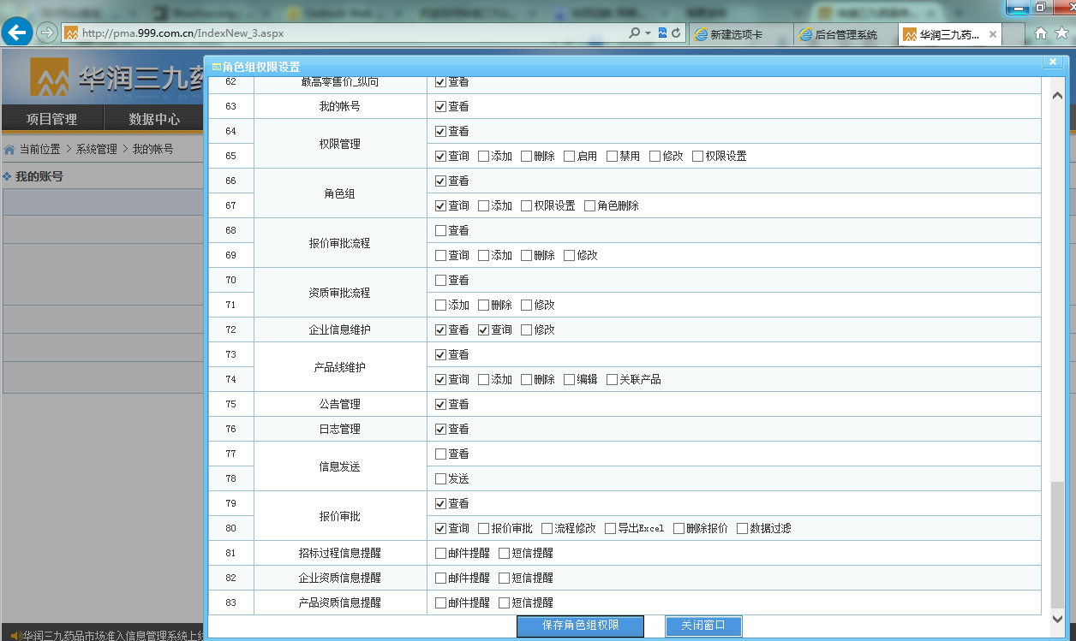
Task: Save with the 保存角色组权限 button
Action: click(x=580, y=626)
